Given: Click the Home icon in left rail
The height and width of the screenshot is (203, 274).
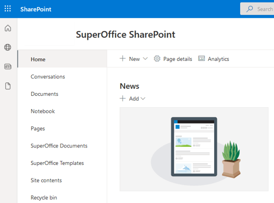Looking at the screenshot, I should (8, 28).
